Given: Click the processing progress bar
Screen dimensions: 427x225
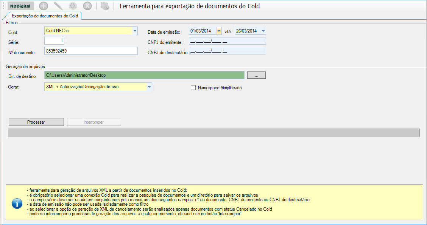Looking at the screenshot, I should pos(214,133).
